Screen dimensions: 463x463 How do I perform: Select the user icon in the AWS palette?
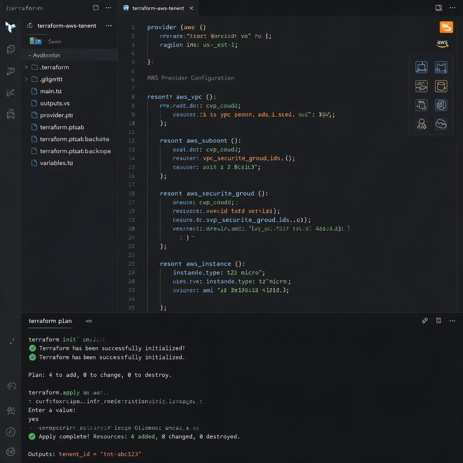coord(422,124)
